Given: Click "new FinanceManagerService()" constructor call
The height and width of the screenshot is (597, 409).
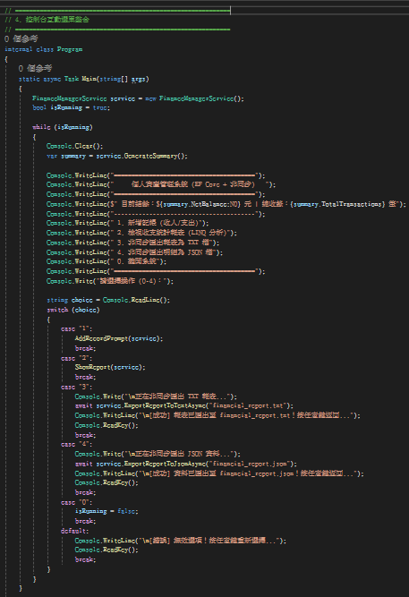Looking at the screenshot, I should 194,98.
